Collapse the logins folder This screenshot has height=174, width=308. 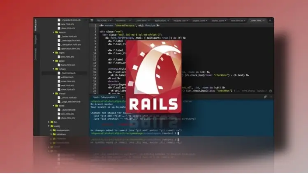pos(53,53)
